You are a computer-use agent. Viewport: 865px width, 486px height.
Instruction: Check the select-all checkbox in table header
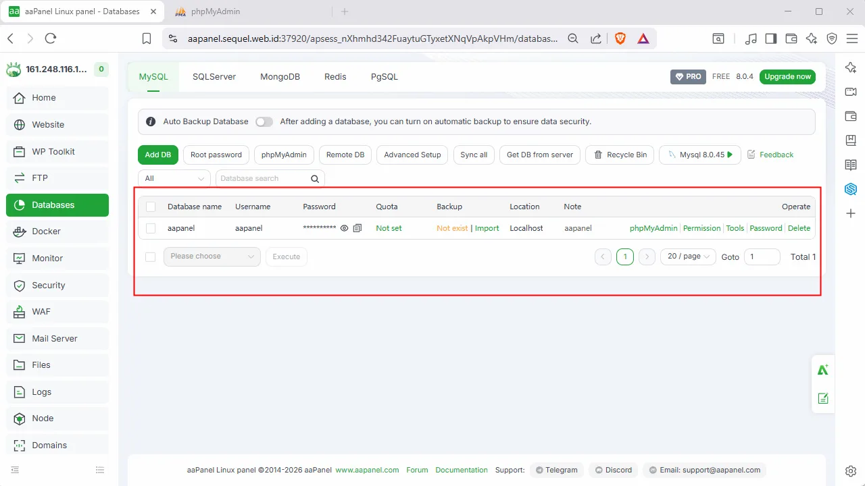[x=151, y=207]
